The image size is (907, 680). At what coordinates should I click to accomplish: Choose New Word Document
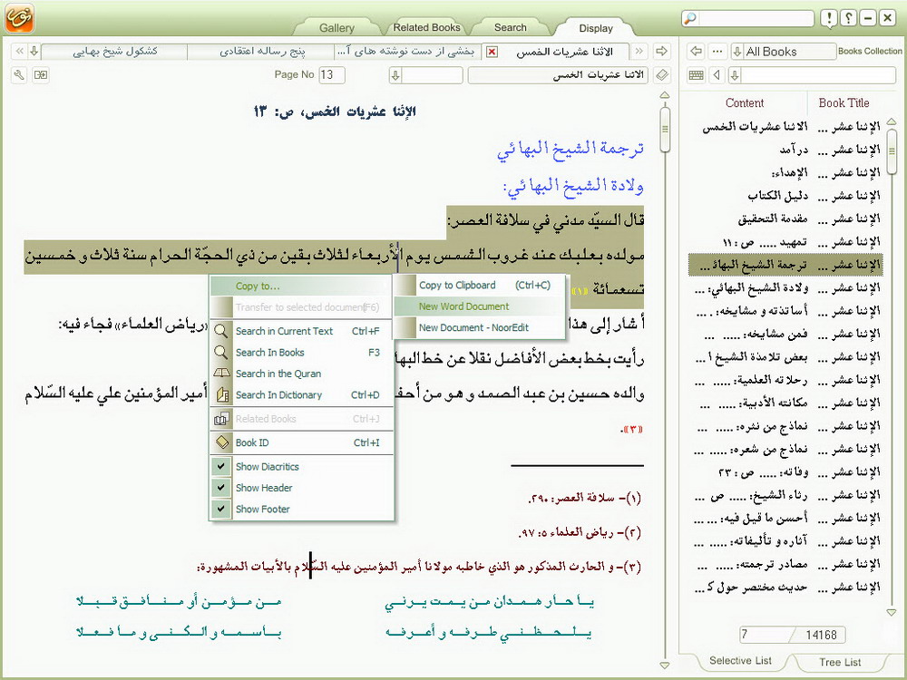[480, 306]
